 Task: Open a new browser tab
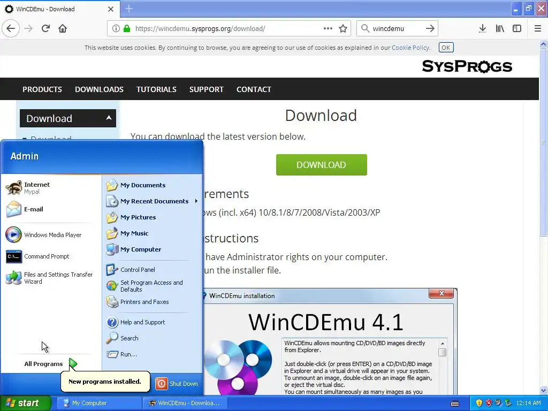pyautogui.click(x=129, y=9)
